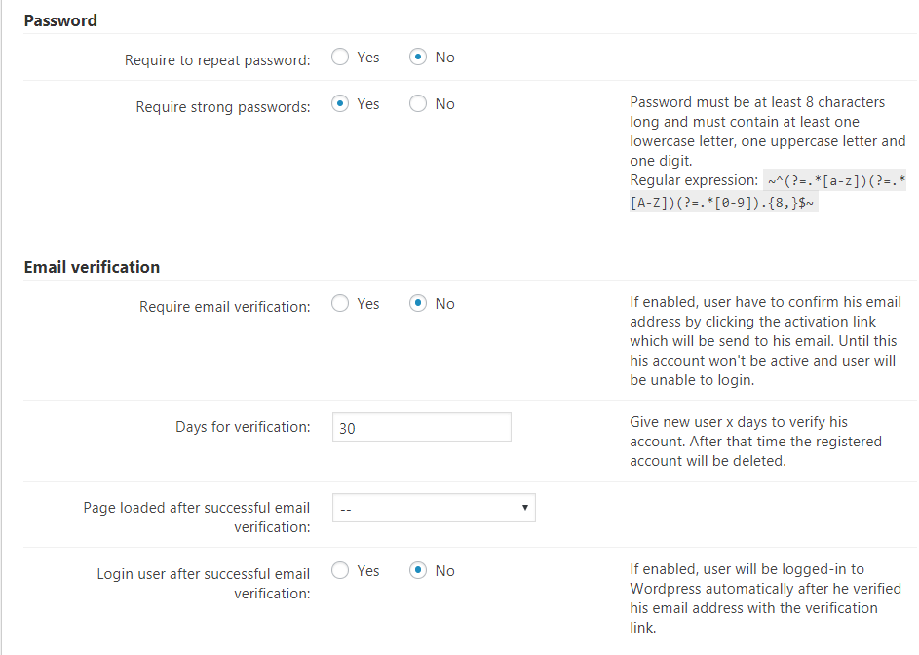This screenshot has height=655, width=919.
Task: Click the Password section heading
Action: click(x=60, y=20)
